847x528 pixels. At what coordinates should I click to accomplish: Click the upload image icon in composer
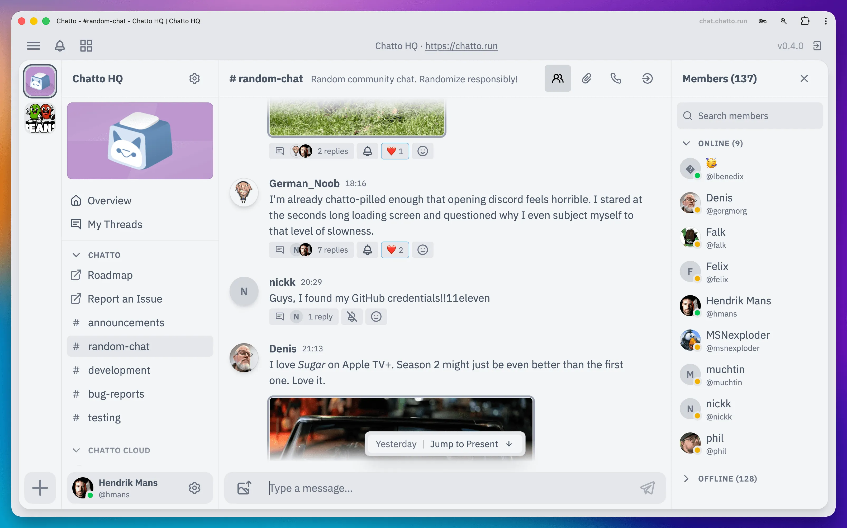point(244,488)
